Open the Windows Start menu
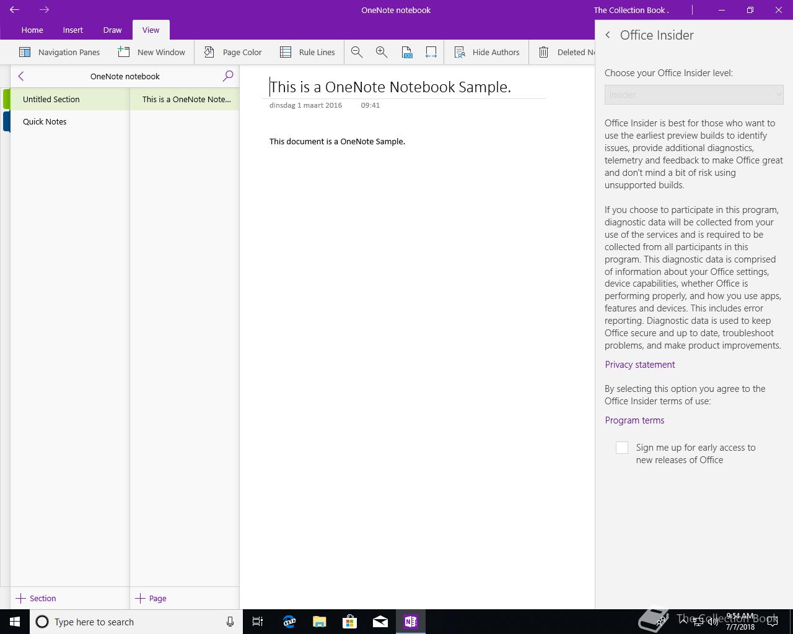Image resolution: width=793 pixels, height=634 pixels. [15, 622]
